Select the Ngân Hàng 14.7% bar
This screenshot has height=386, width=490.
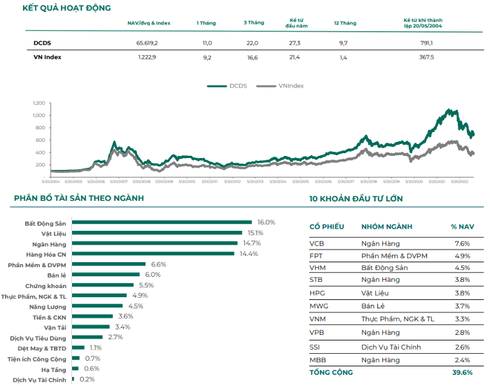tap(155, 243)
